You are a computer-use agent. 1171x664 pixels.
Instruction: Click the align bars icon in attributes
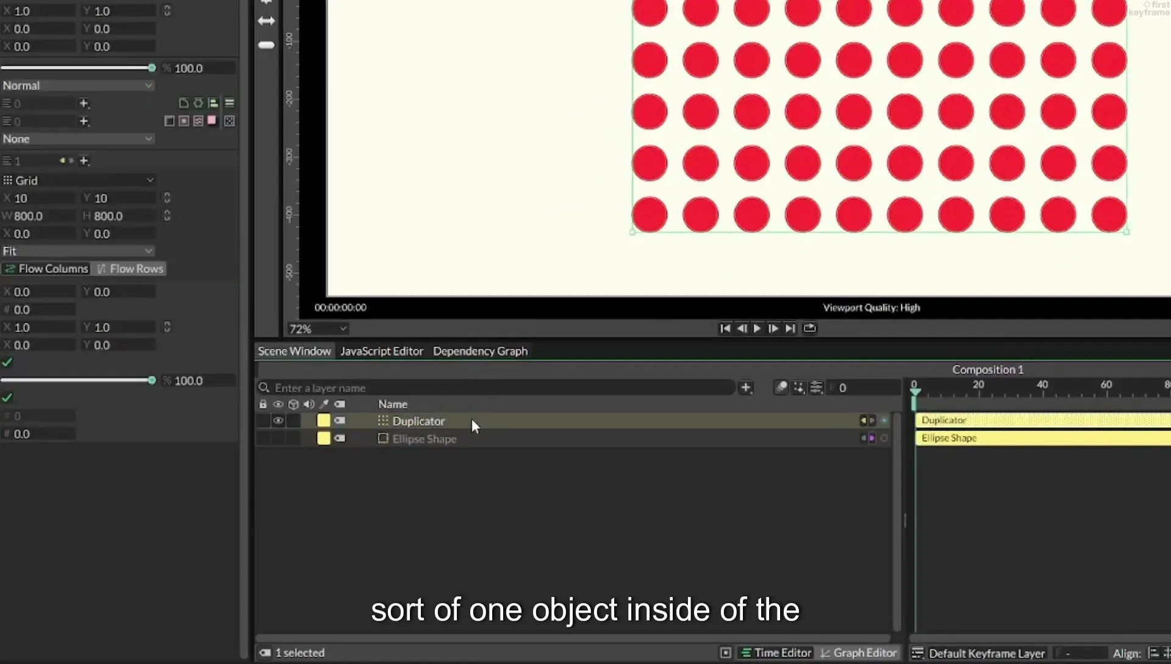point(213,103)
